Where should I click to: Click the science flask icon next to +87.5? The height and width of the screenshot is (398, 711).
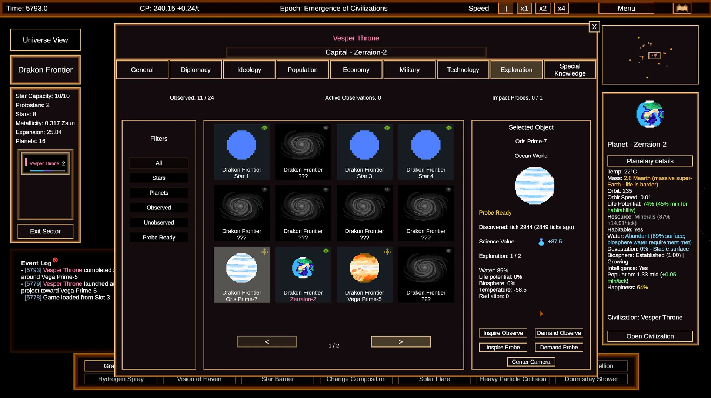click(x=541, y=242)
